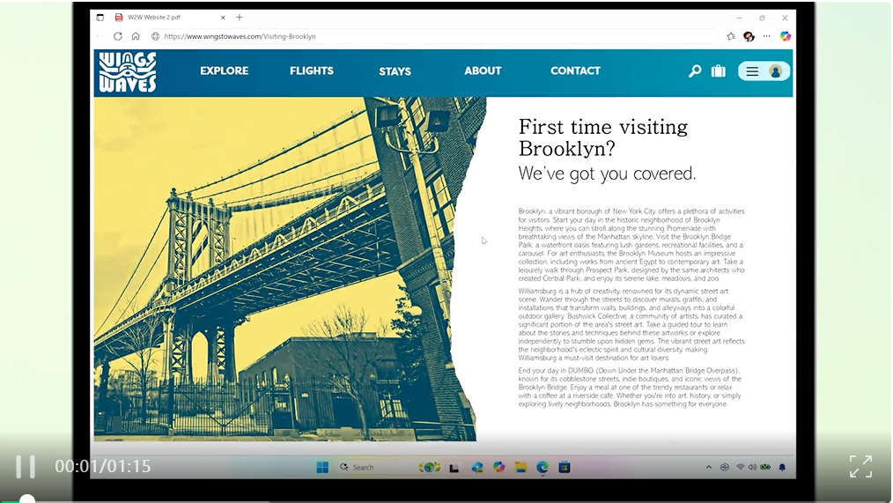Image resolution: width=893 pixels, height=503 pixels.
Task: Click the 'We've got you covered.' subheading
Action: [607, 174]
